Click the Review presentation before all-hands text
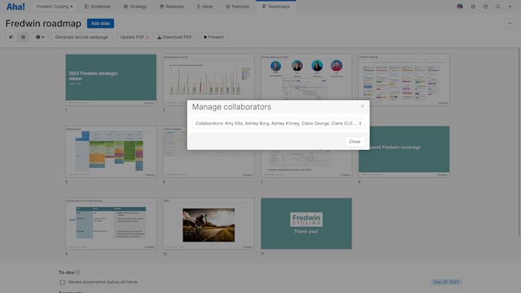This screenshot has height=293, width=521. pyautogui.click(x=103, y=282)
